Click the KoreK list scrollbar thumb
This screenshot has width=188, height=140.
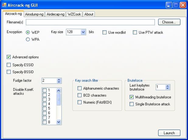click(58, 99)
